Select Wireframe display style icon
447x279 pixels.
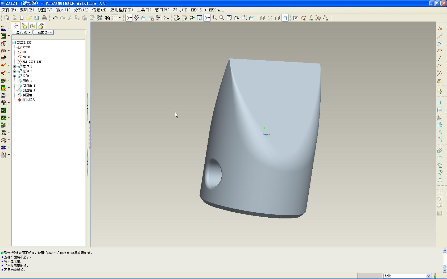263,18
